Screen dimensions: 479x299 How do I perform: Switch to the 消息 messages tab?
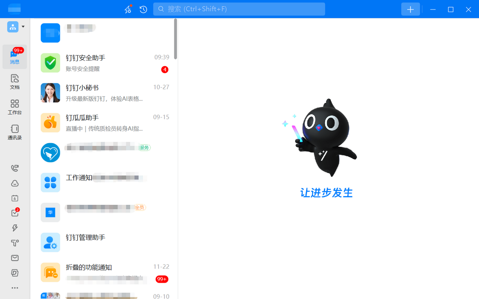coord(15,56)
